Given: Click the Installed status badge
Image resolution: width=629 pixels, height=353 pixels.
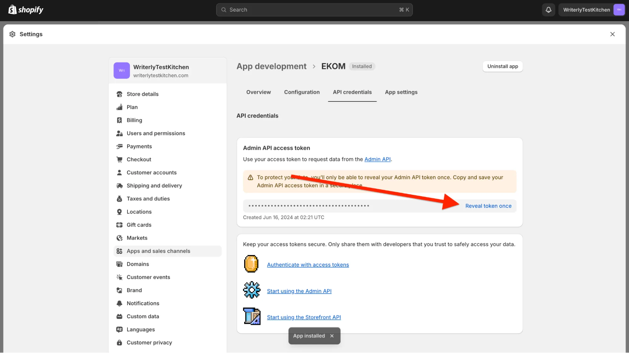Looking at the screenshot, I should click(x=362, y=67).
